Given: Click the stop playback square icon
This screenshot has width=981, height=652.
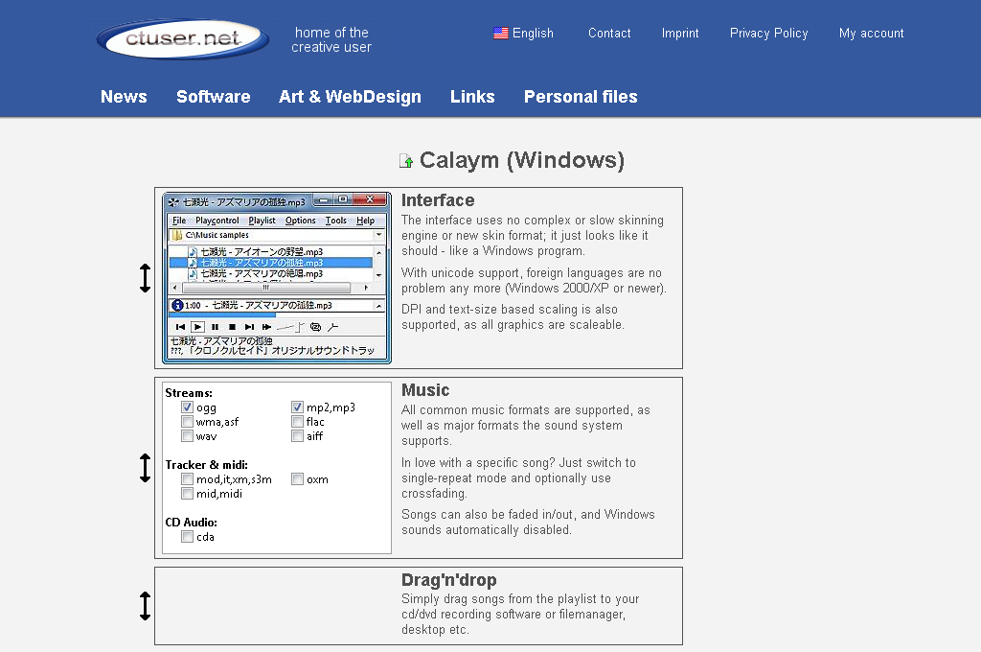Looking at the screenshot, I should [x=232, y=327].
